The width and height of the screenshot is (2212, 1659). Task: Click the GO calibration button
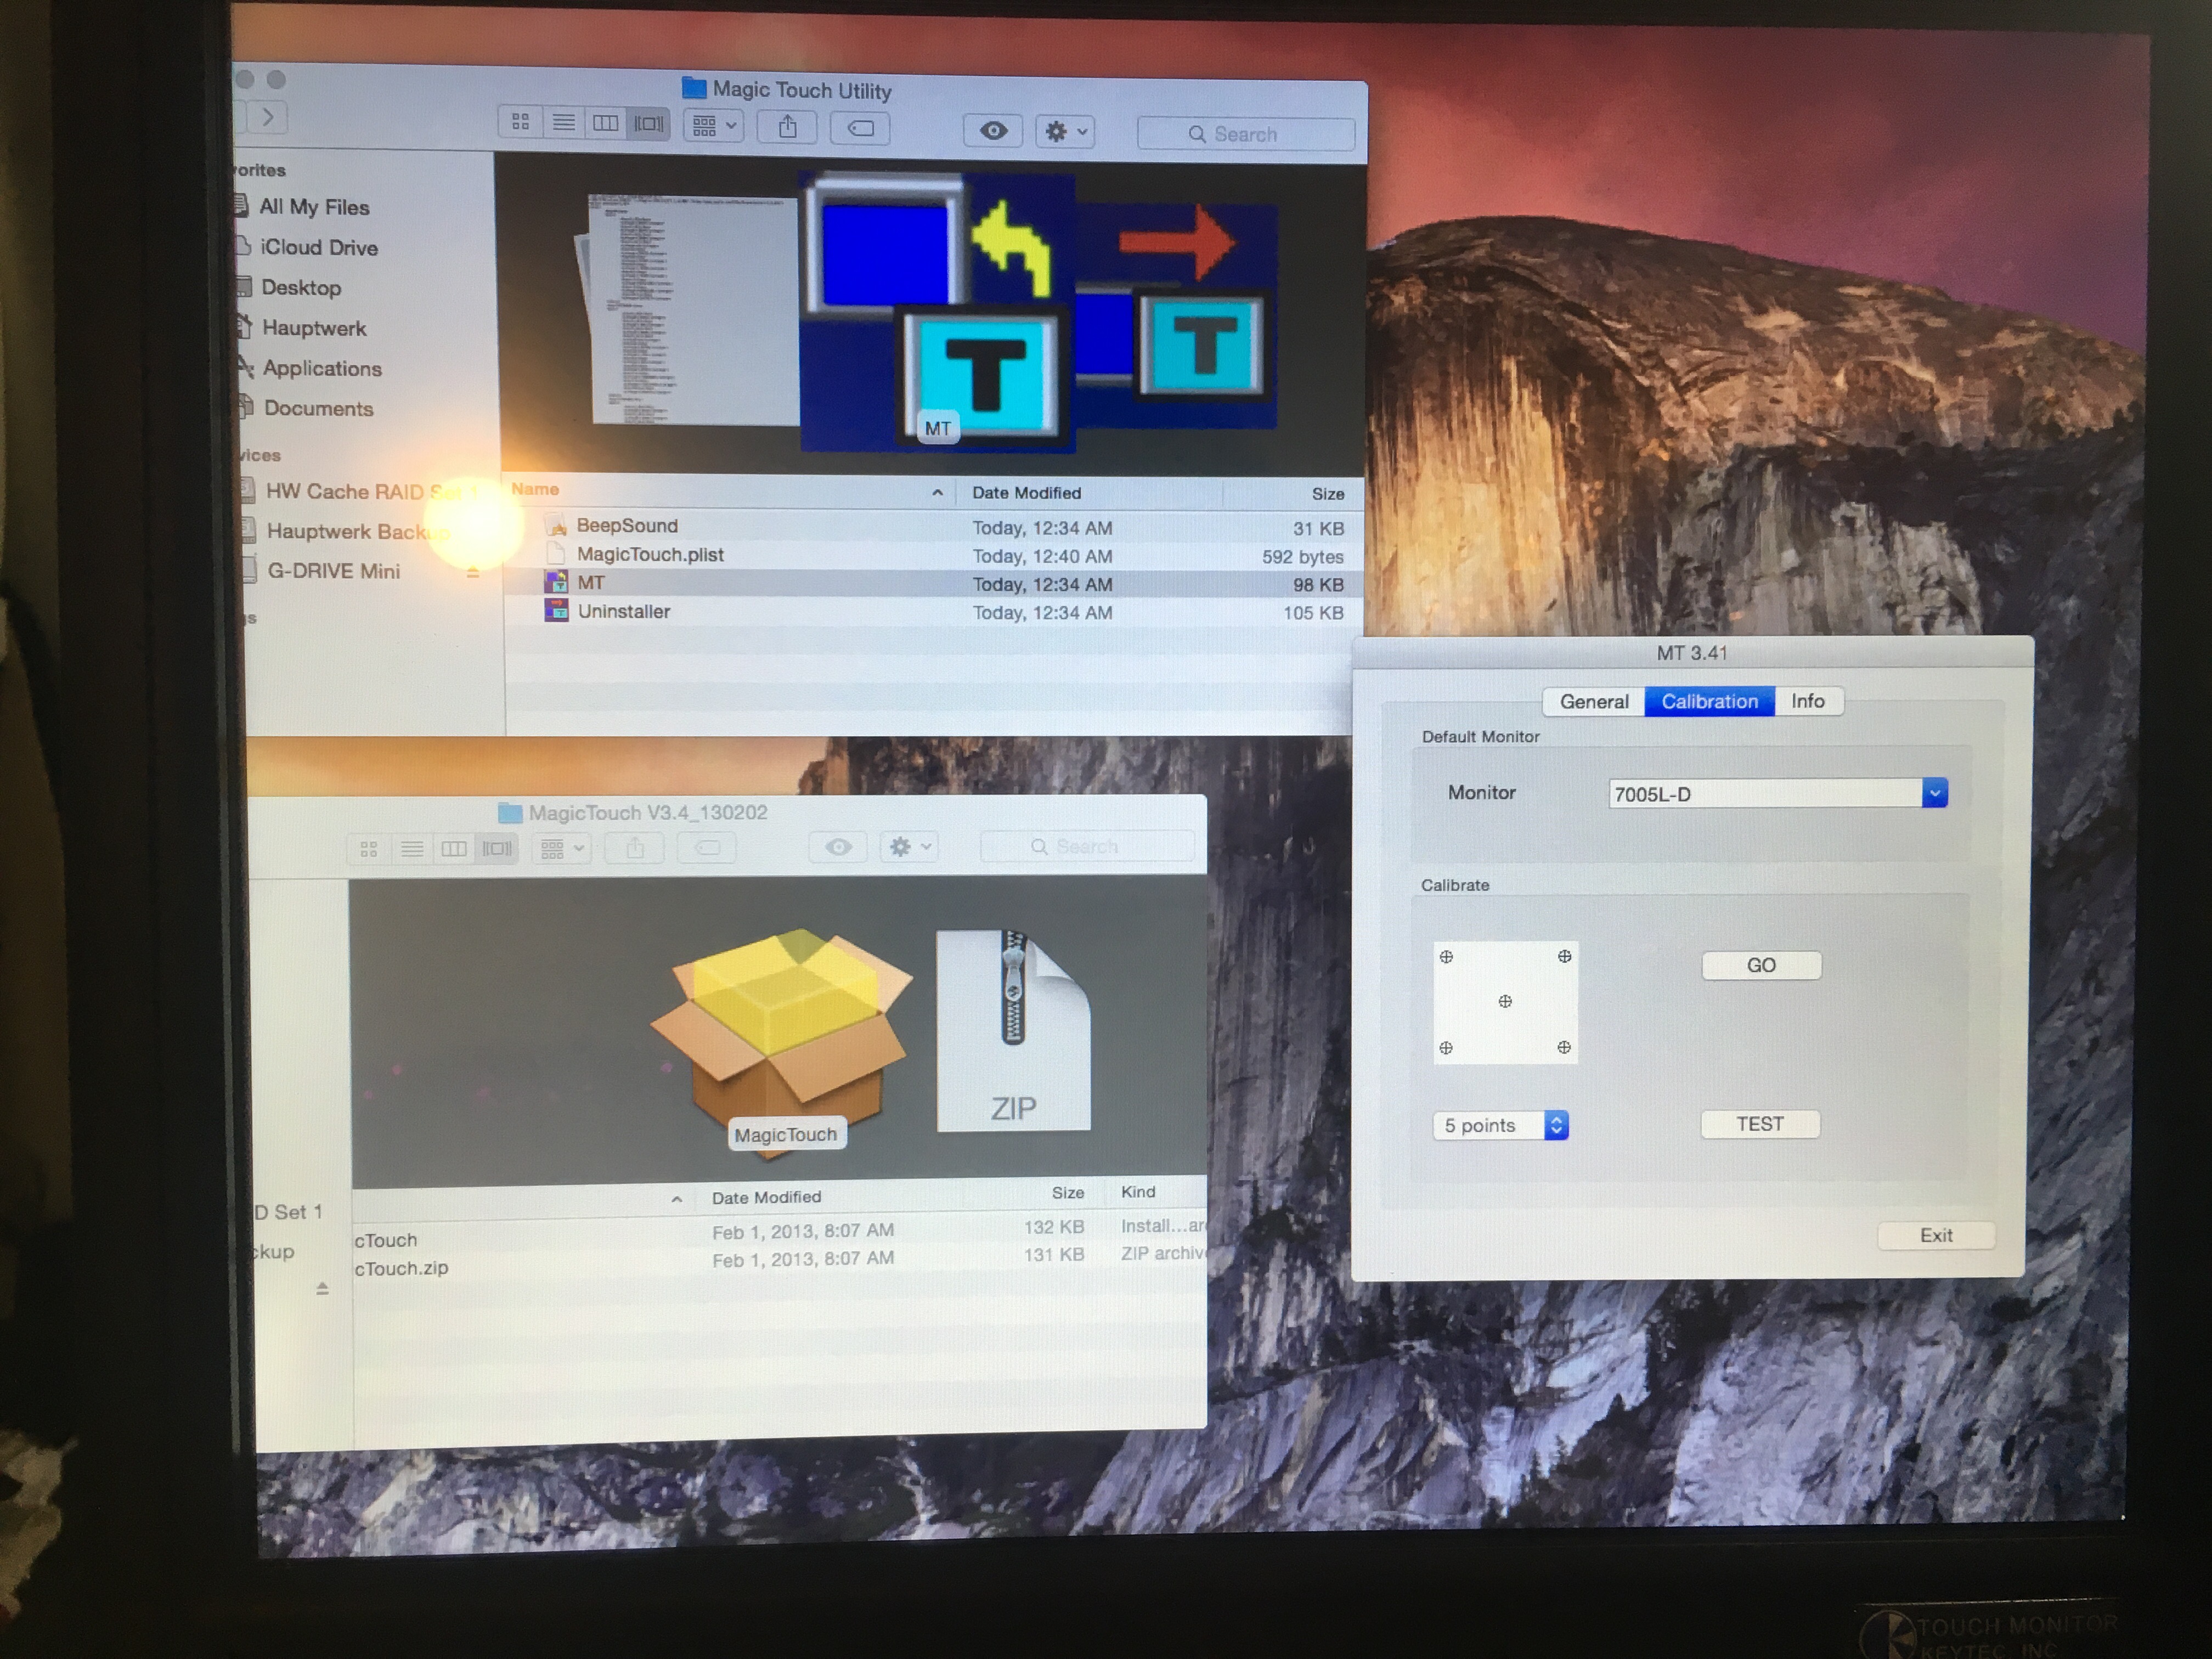(x=1761, y=965)
